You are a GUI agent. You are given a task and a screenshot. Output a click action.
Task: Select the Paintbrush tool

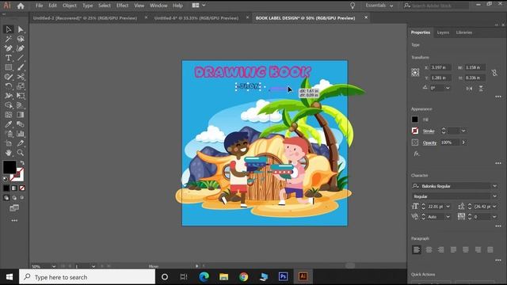click(x=21, y=67)
